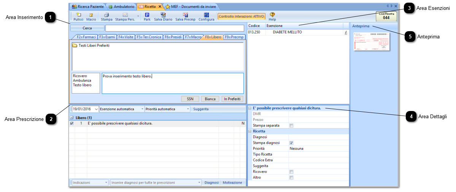Select Ricovero in the text type list
This screenshot has height=192, width=456.
(x=80, y=76)
